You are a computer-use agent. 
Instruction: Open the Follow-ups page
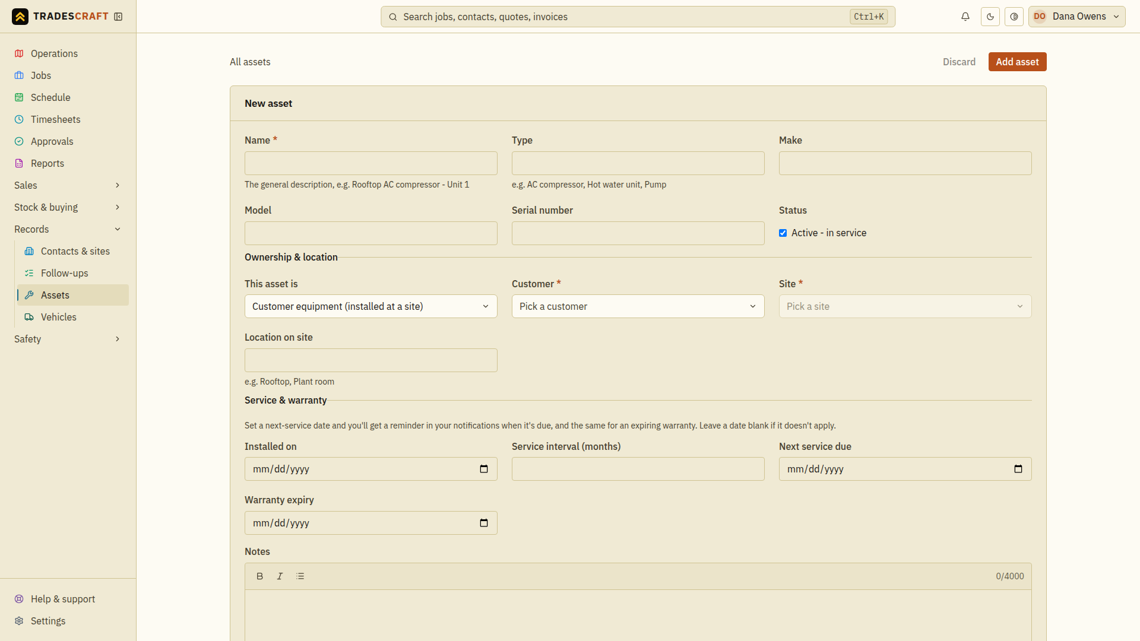73,273
